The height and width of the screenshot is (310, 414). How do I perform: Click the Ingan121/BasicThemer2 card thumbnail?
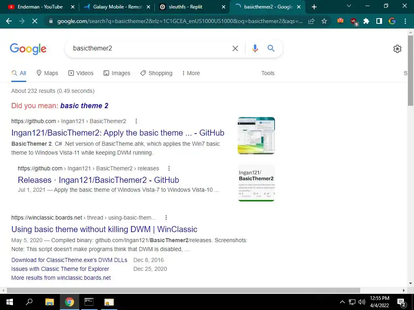click(x=256, y=183)
